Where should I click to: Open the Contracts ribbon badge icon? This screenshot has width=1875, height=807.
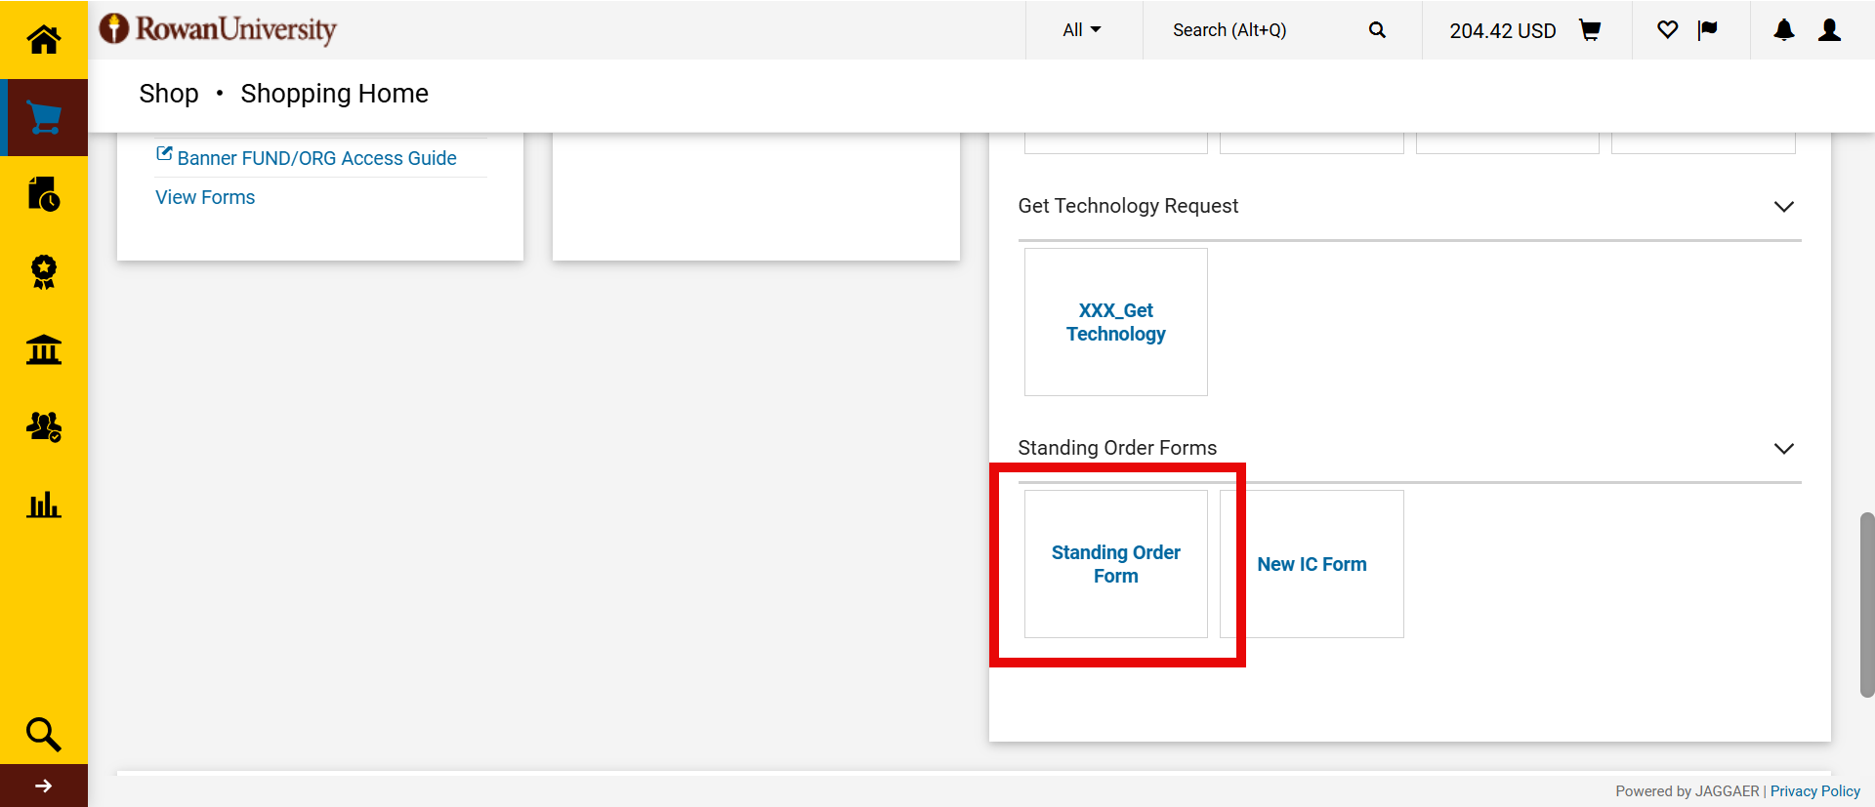[x=43, y=272]
